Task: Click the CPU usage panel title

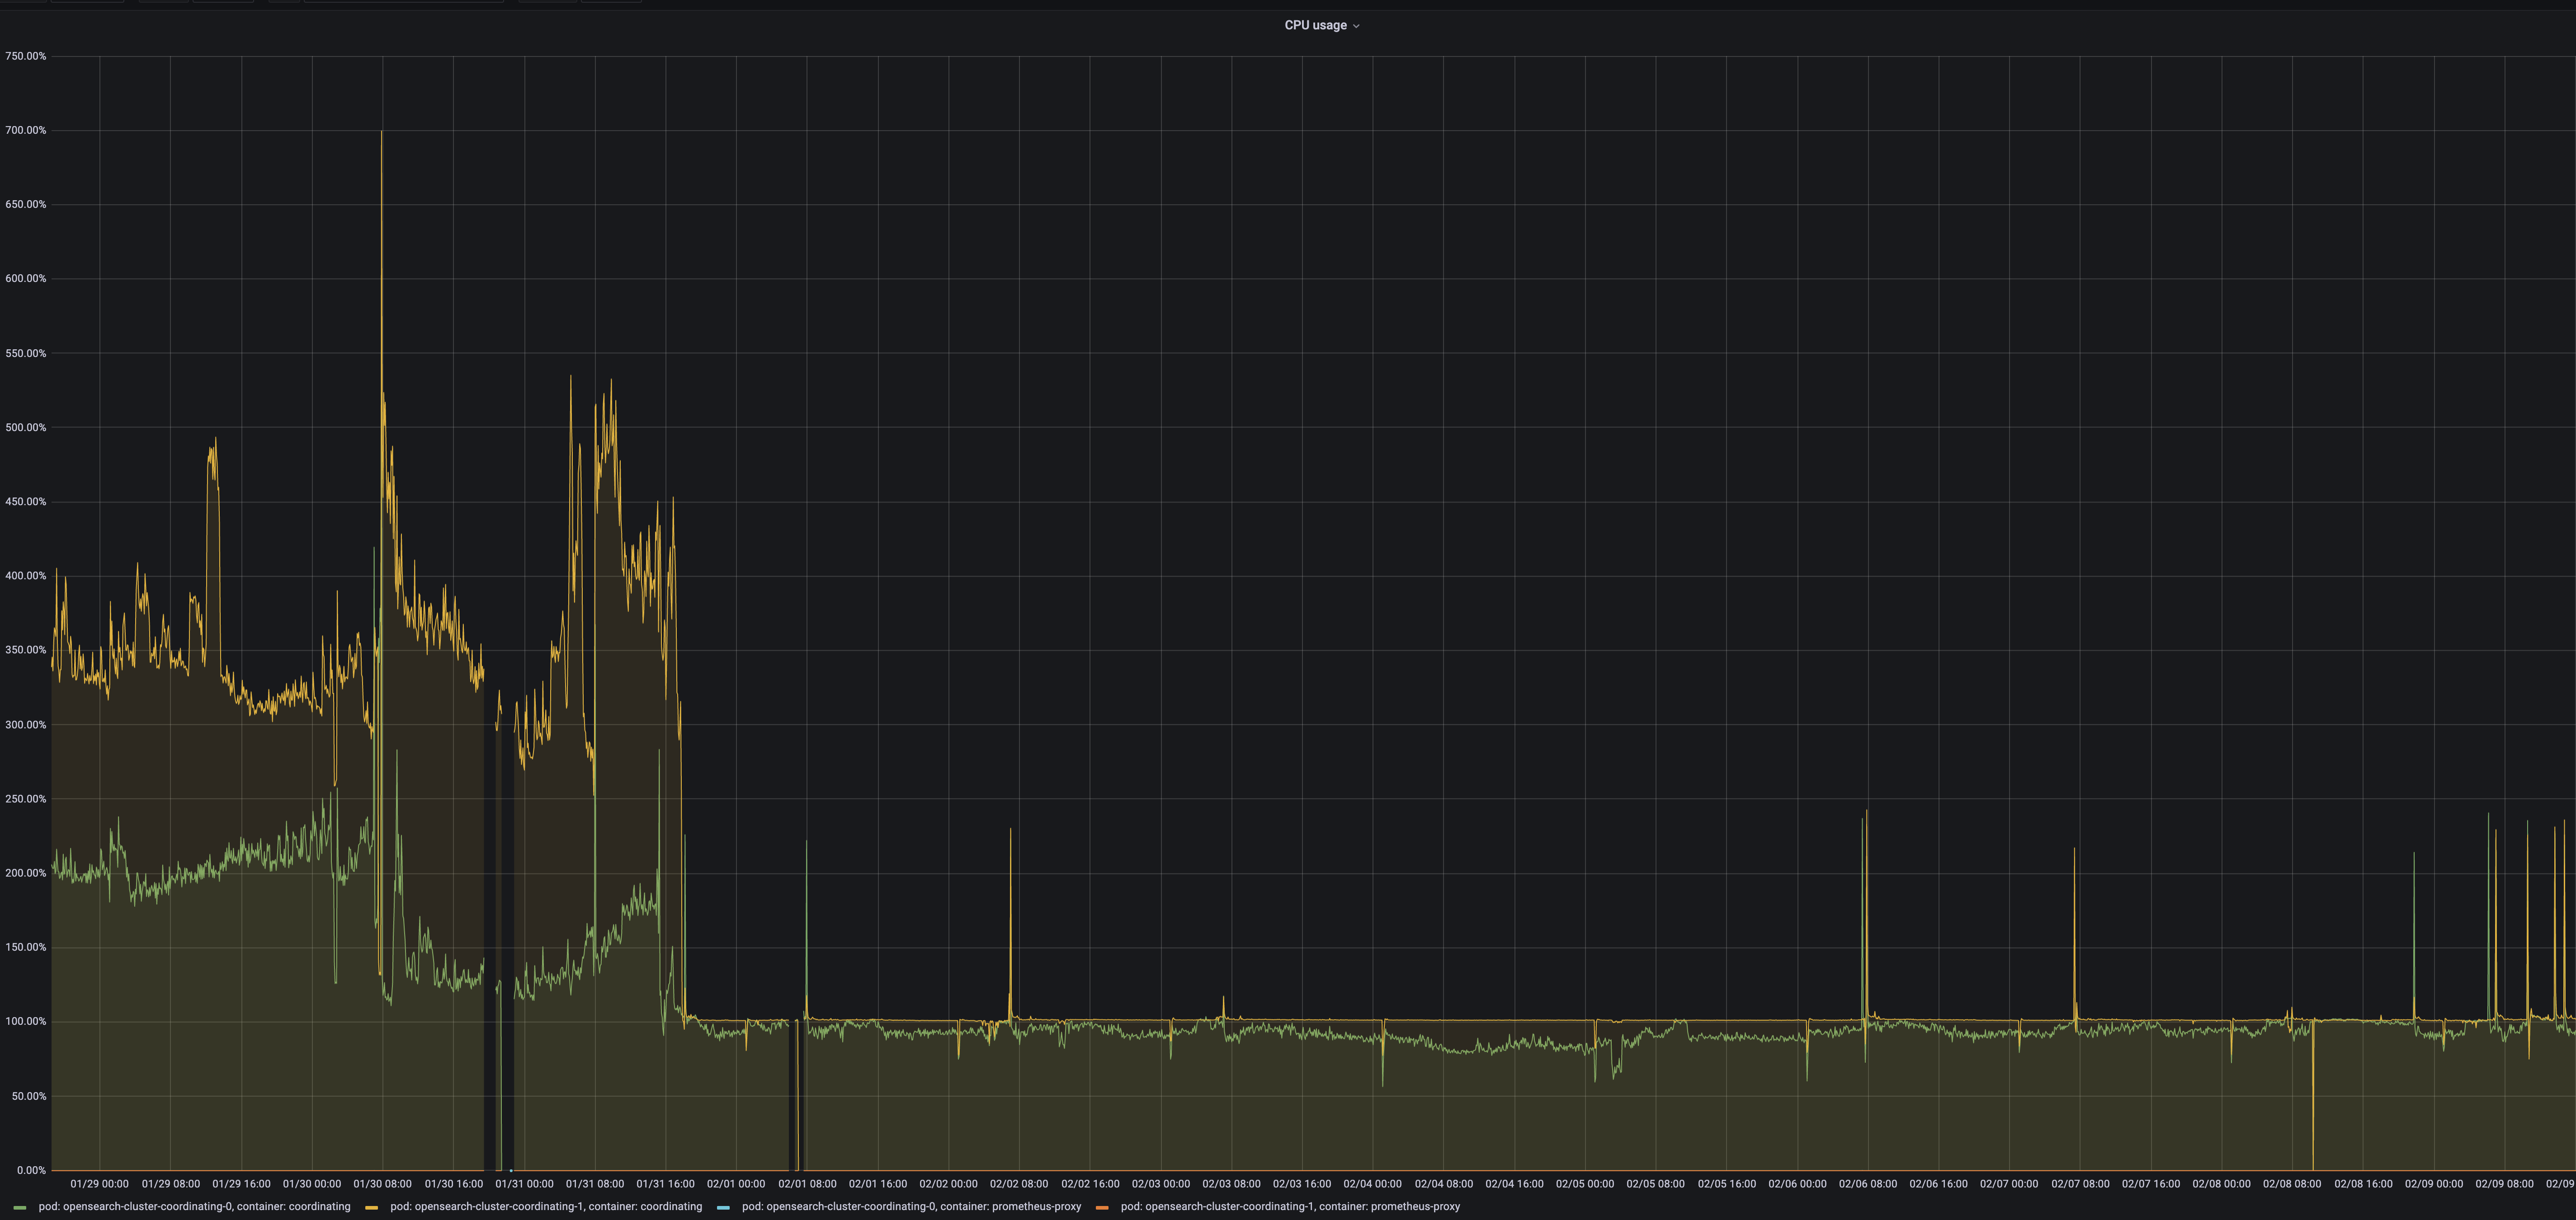Action: click(1317, 25)
